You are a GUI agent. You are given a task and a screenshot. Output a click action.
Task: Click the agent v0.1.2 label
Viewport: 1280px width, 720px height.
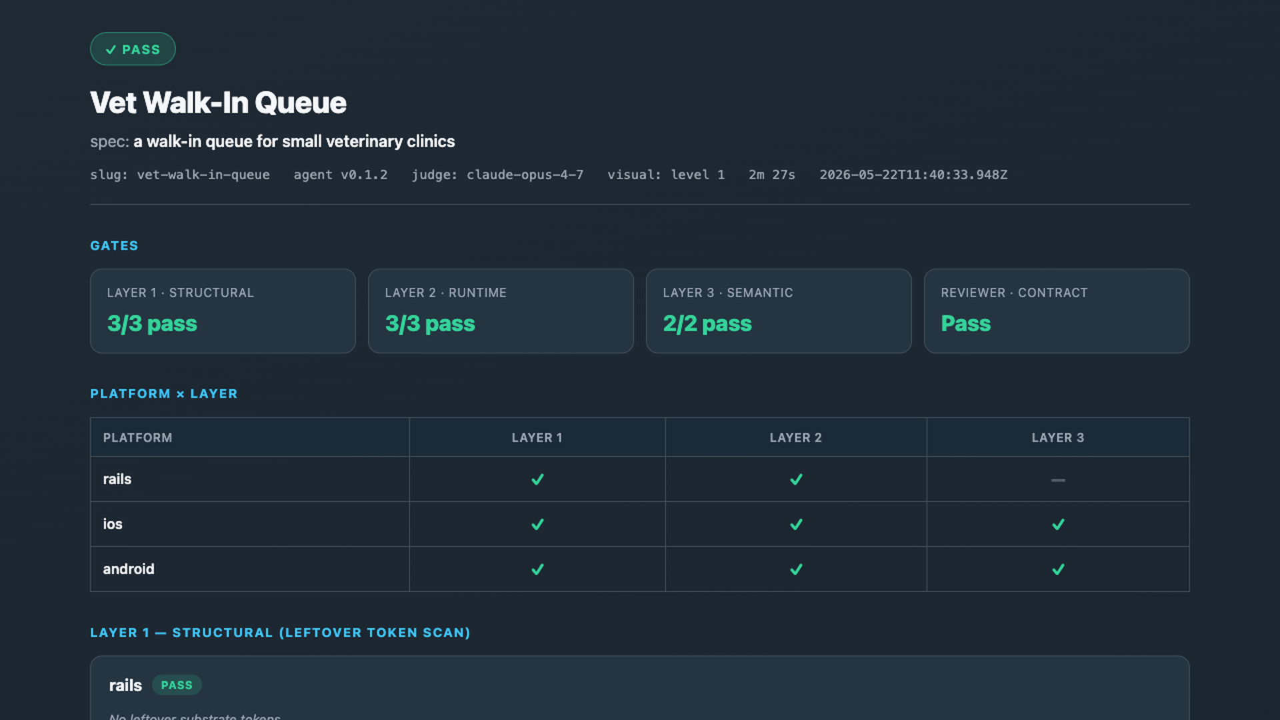point(341,175)
